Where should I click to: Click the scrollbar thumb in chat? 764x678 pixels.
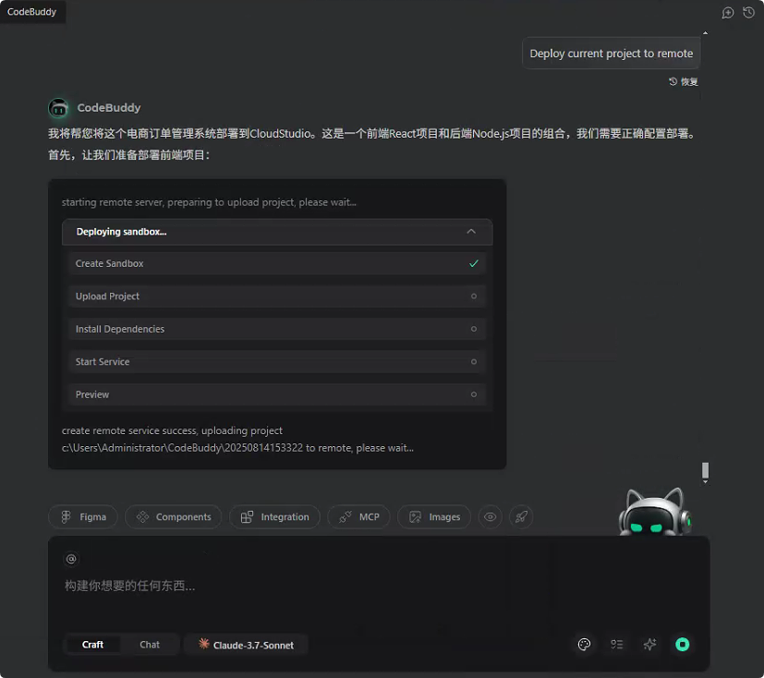pyautogui.click(x=705, y=470)
